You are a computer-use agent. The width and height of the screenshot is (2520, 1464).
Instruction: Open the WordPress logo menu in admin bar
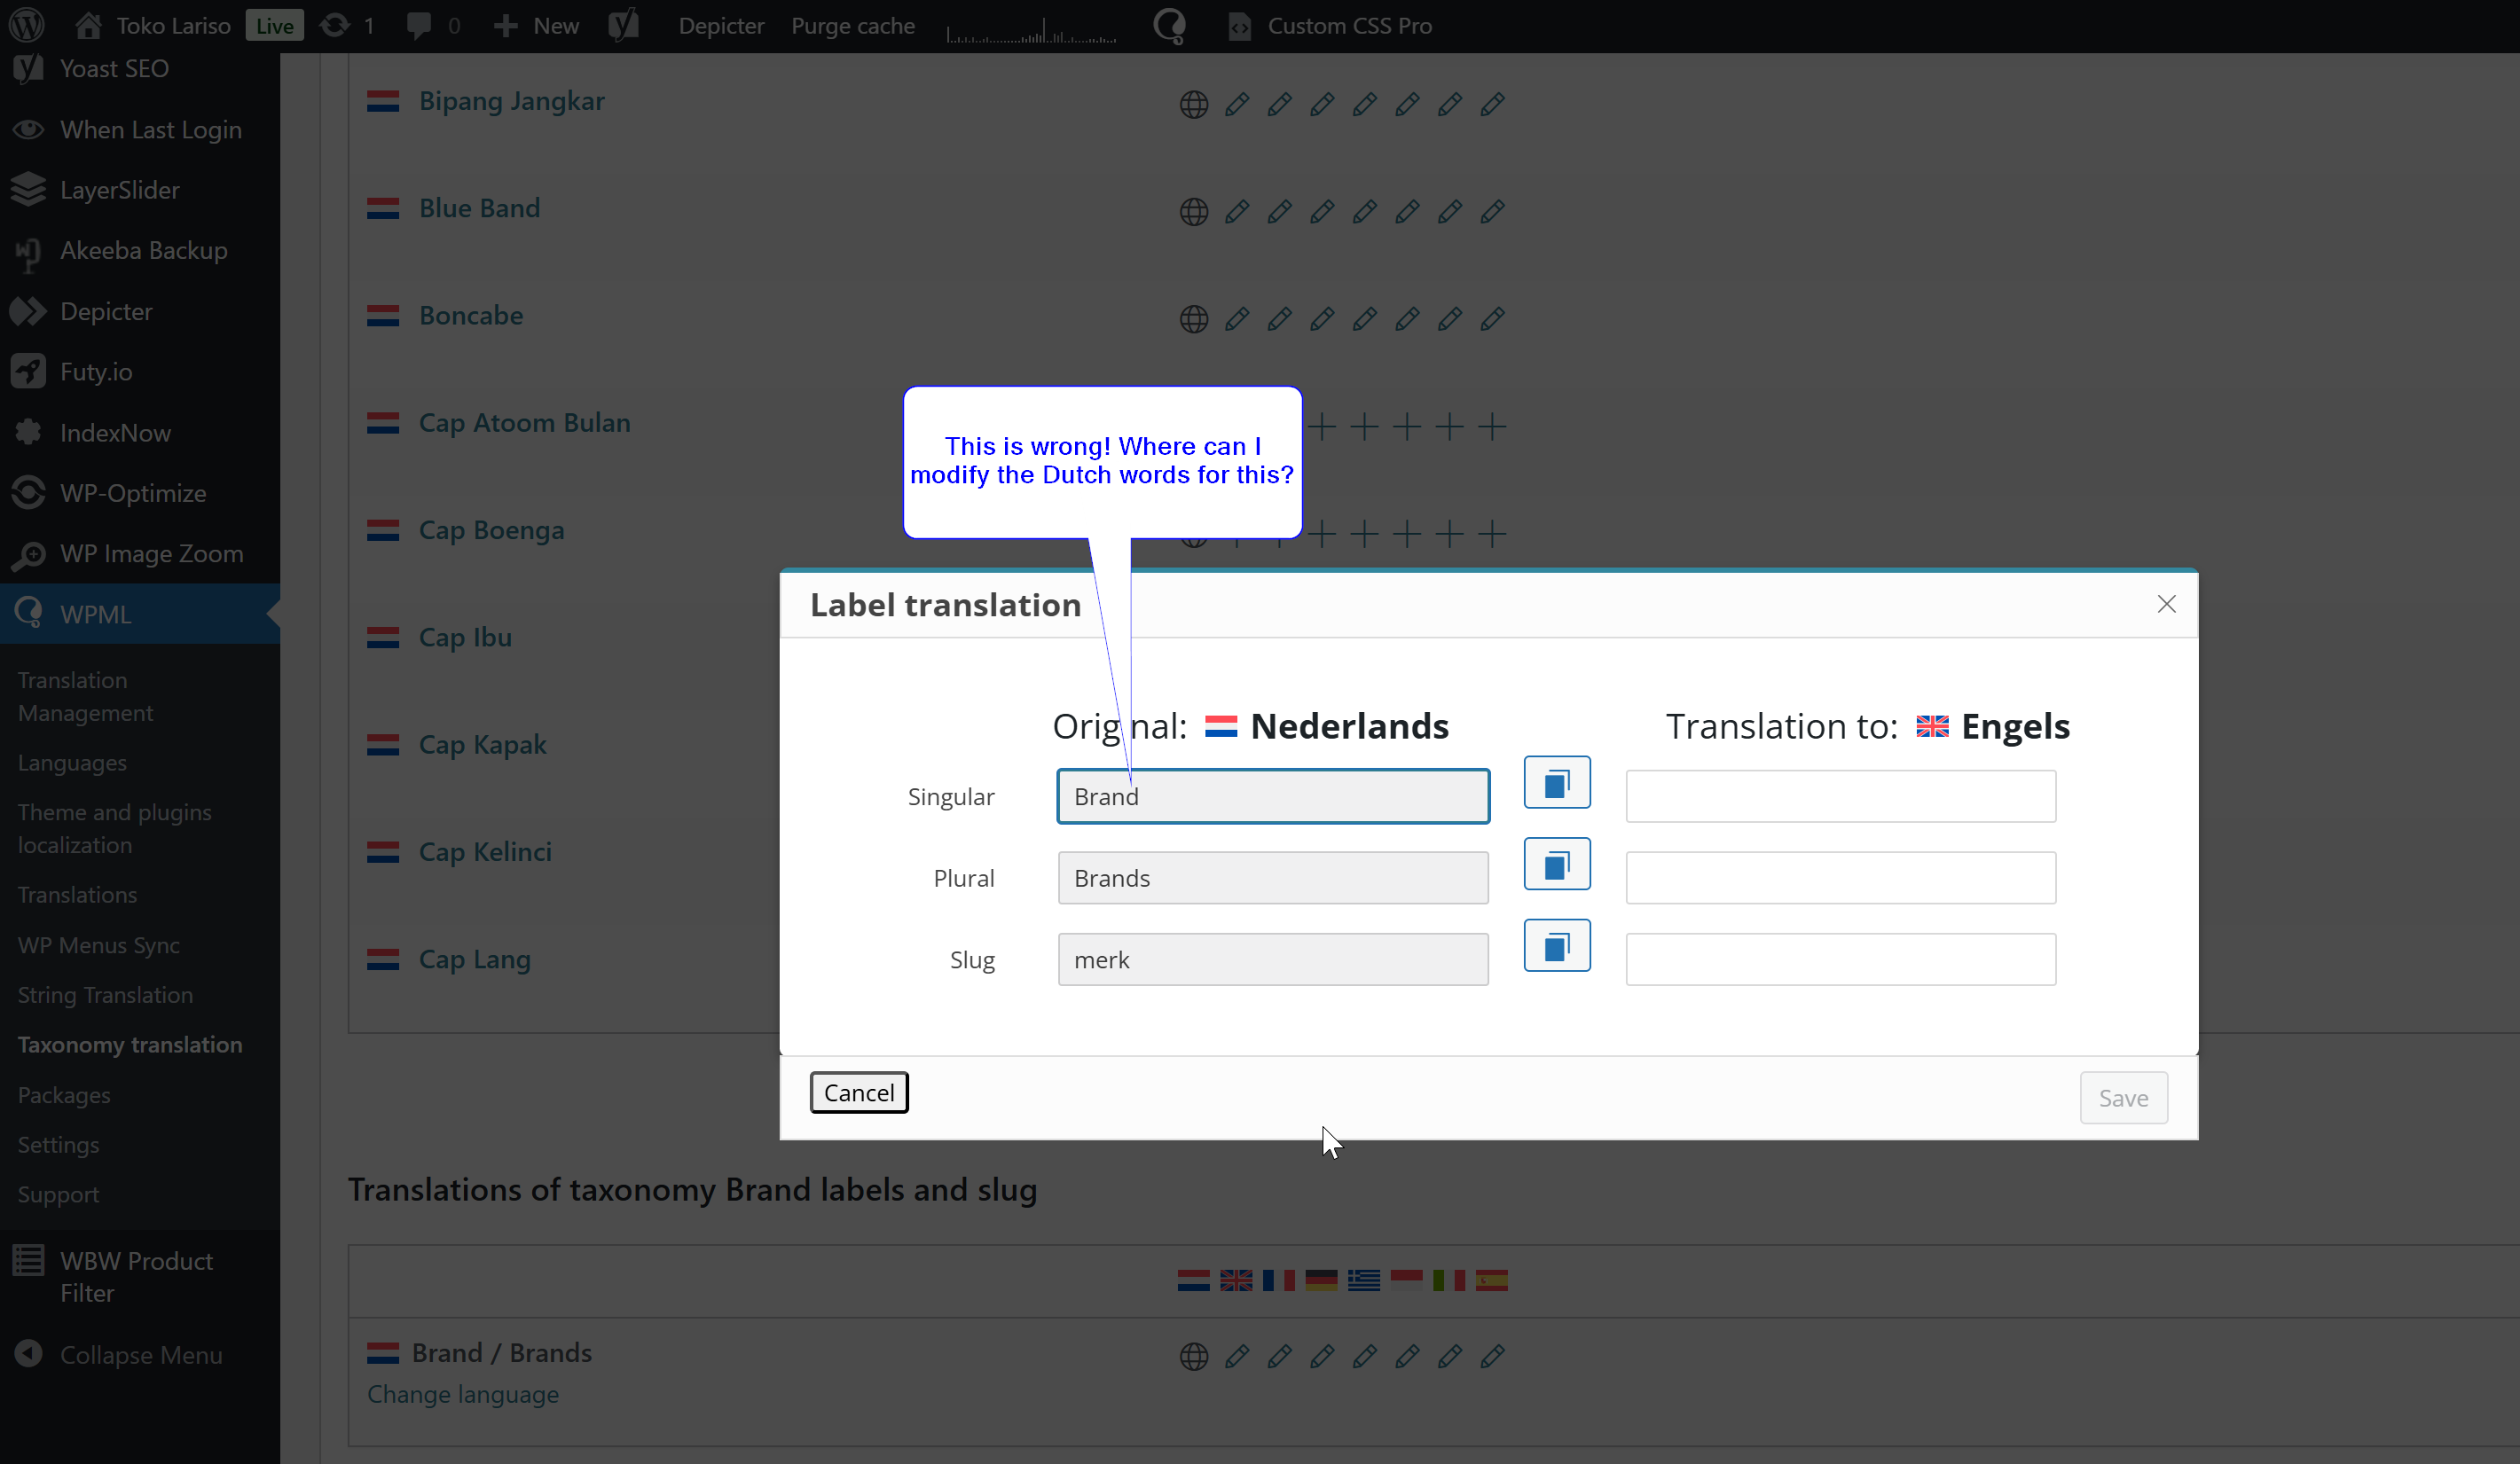coord(26,25)
